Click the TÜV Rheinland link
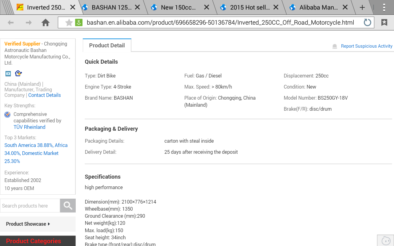Image resolution: width=394 pixels, height=246 pixels. 29,127
